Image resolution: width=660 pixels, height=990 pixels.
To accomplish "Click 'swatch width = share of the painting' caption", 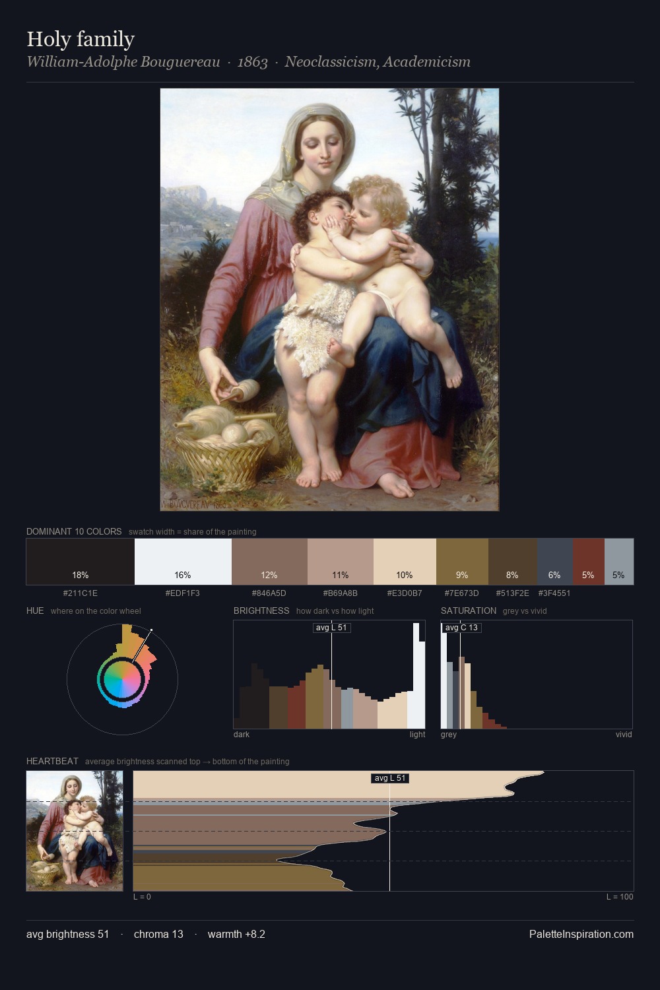I will pyautogui.click(x=192, y=532).
